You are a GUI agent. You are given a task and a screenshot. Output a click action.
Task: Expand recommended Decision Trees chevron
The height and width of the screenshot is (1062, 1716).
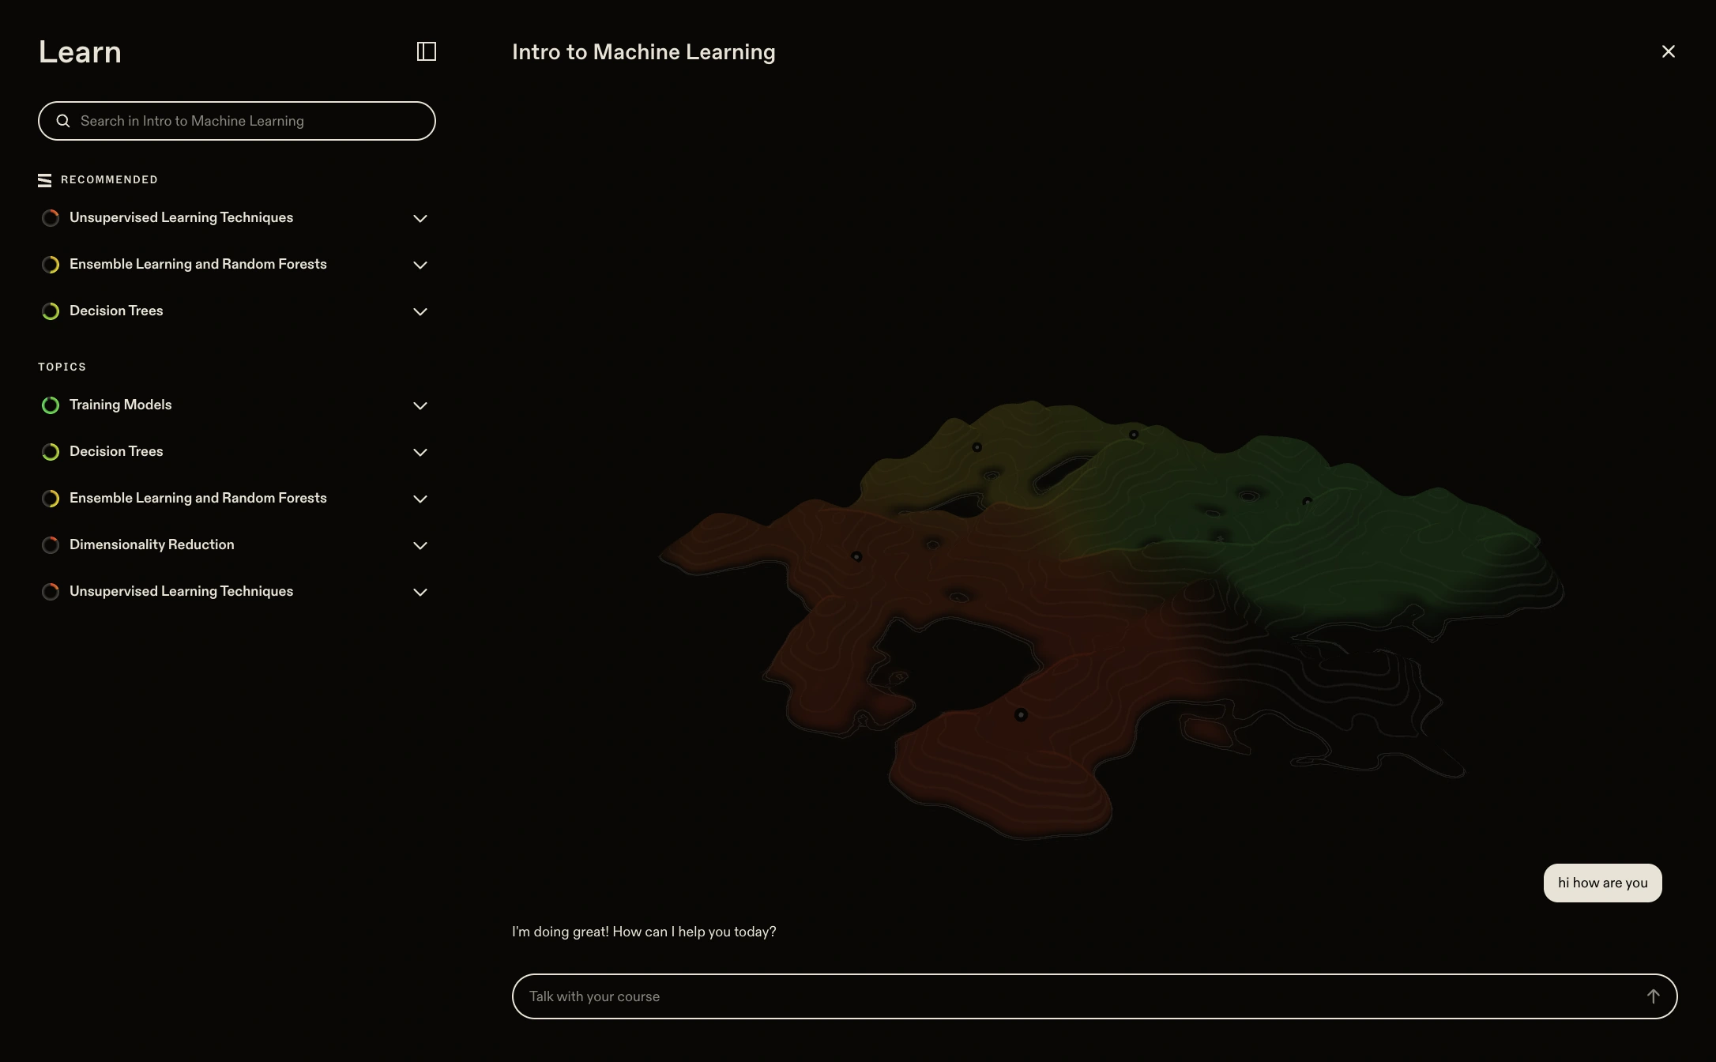[x=420, y=311]
